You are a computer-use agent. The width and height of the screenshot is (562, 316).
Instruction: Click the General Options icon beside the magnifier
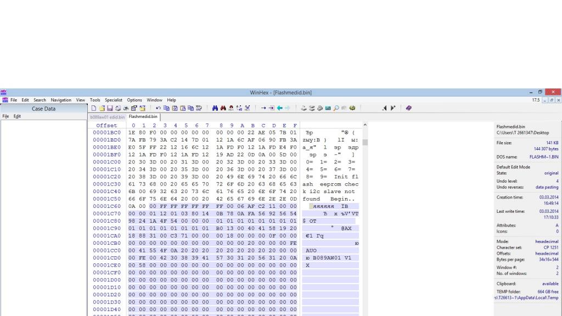352,108
